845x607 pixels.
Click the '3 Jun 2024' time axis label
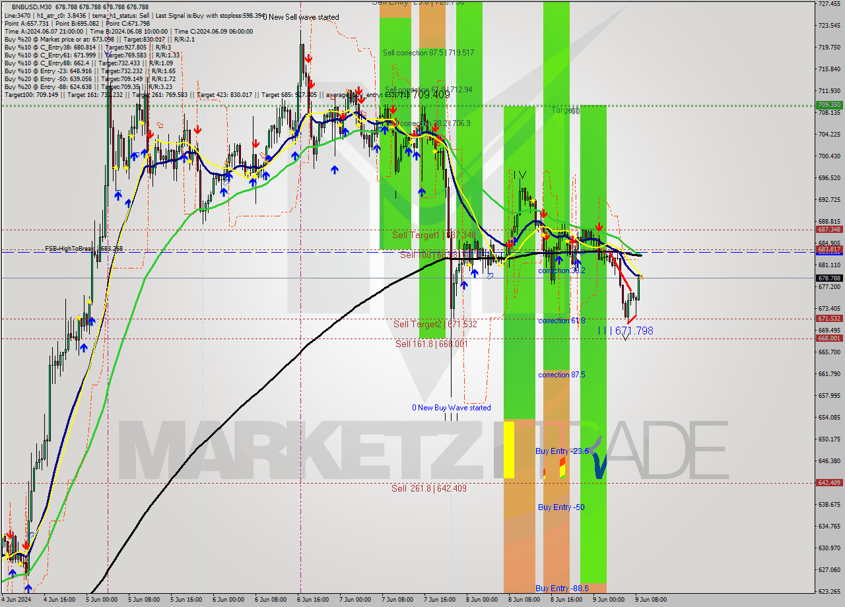click(x=17, y=600)
